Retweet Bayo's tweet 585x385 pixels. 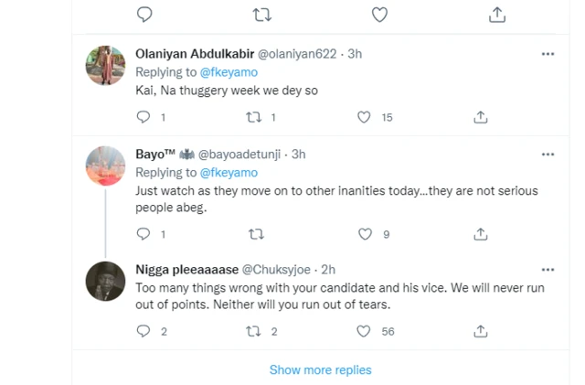(x=255, y=234)
